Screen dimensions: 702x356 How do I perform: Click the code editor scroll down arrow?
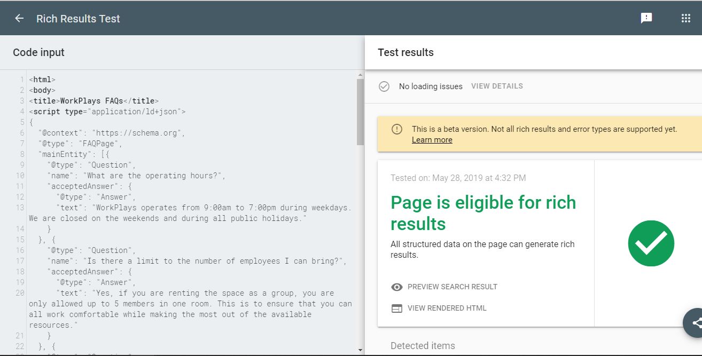pyautogui.click(x=360, y=350)
